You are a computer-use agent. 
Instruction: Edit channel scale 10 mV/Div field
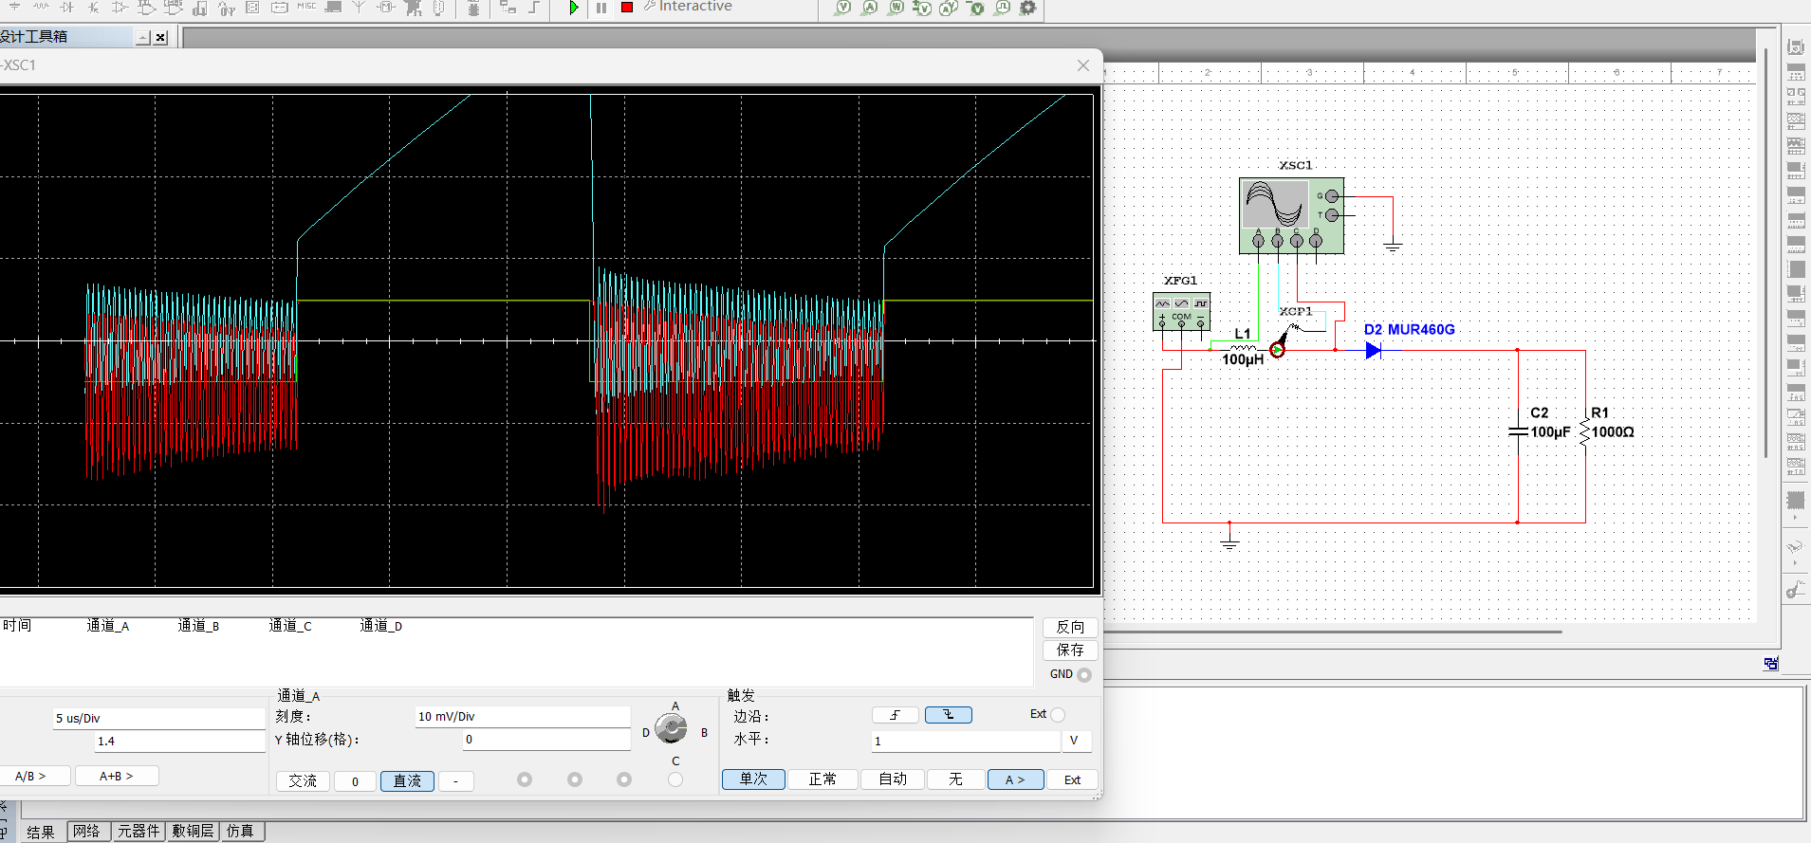[x=523, y=716]
